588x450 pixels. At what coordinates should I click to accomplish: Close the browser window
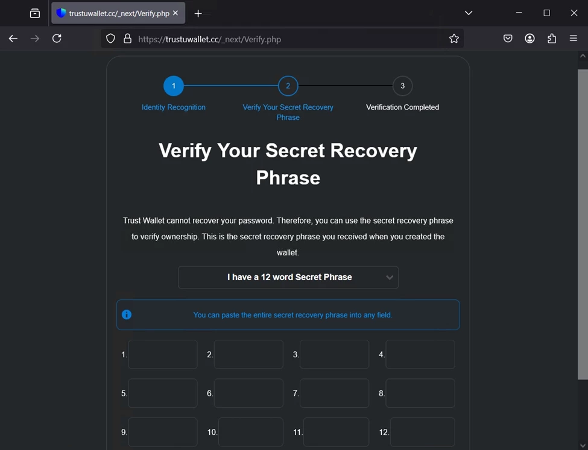pyautogui.click(x=574, y=13)
